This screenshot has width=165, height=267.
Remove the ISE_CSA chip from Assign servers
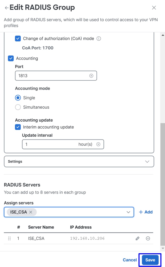tap(31, 212)
